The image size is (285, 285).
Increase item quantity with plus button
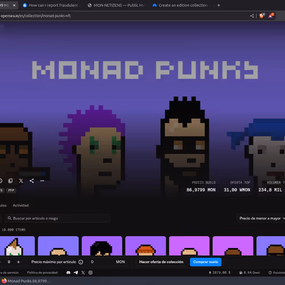pyautogui.click(x=18, y=262)
